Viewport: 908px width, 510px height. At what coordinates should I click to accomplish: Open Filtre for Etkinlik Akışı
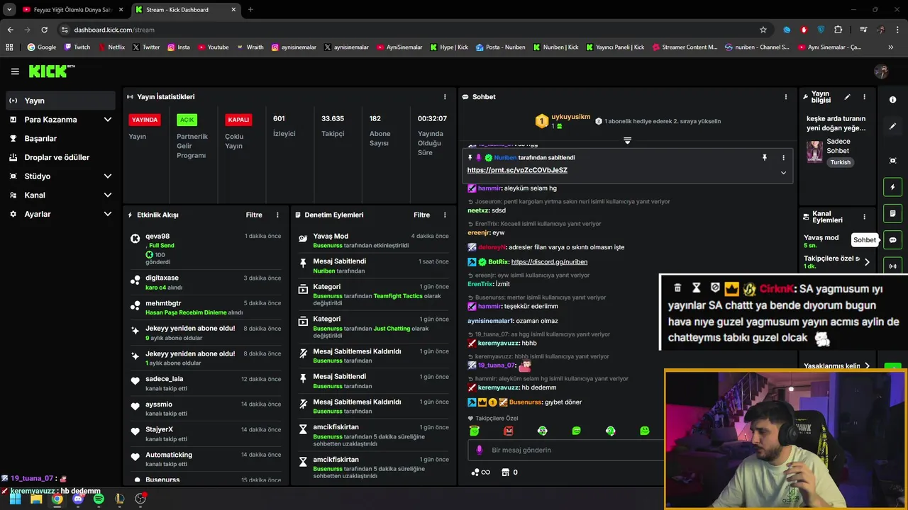254,215
